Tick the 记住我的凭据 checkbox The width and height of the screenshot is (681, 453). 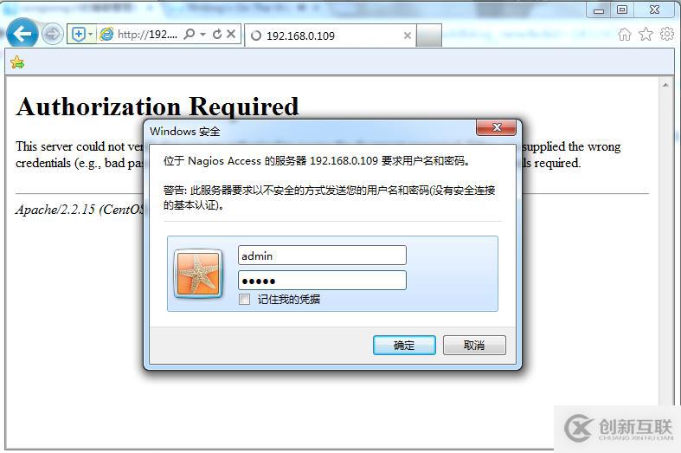click(245, 300)
